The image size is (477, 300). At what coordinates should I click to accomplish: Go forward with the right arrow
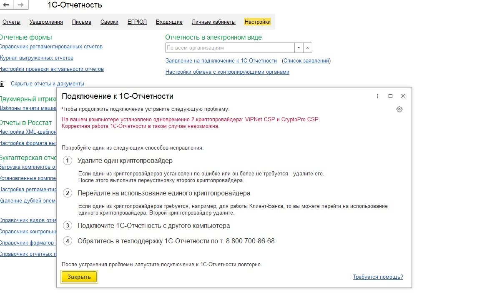point(21,5)
